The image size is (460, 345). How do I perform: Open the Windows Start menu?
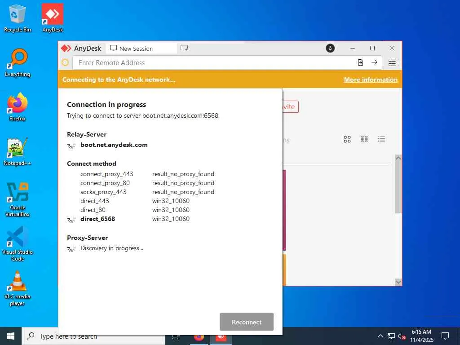click(x=11, y=336)
